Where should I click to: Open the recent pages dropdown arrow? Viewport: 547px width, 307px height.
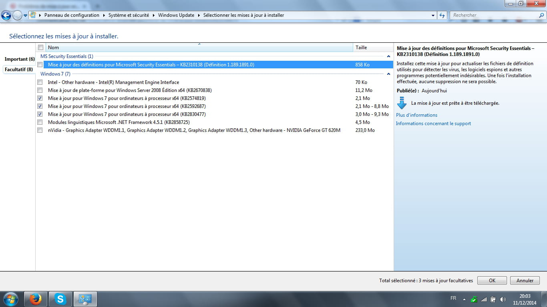[x=26, y=16]
